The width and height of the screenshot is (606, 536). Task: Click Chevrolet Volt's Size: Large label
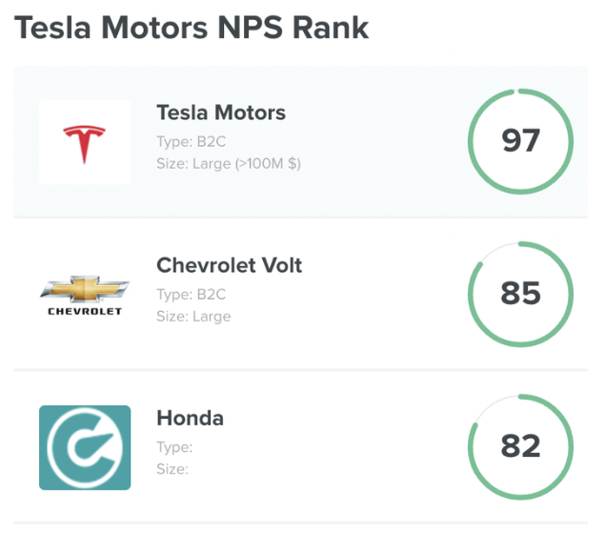[193, 317]
